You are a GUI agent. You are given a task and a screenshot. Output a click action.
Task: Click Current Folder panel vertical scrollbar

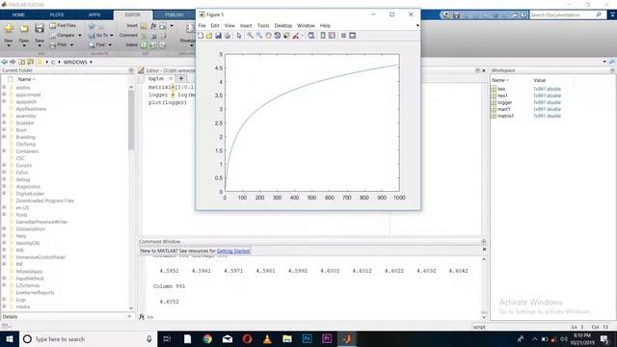(x=131, y=120)
